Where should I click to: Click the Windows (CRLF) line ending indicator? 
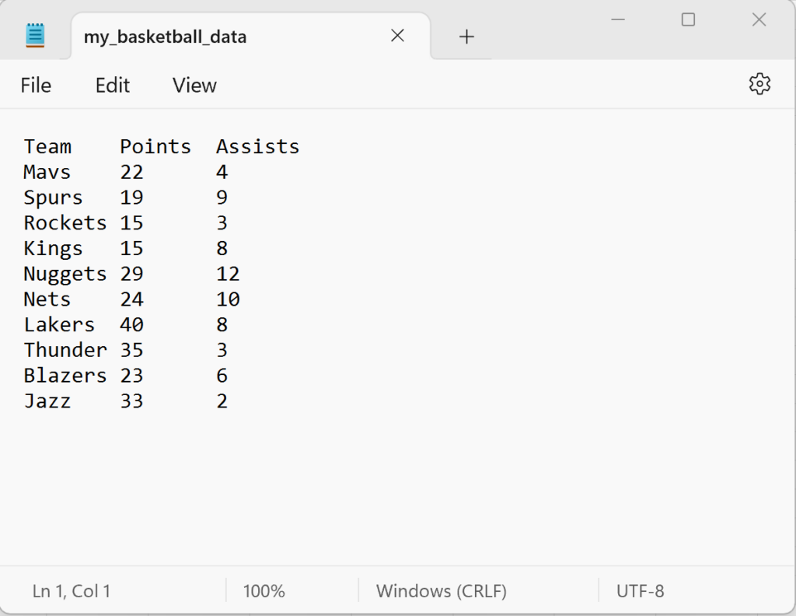pos(441,591)
